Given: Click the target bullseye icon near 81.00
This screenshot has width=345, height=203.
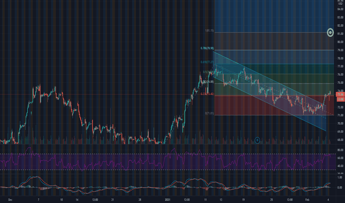Looking at the screenshot, I should coord(330,32).
